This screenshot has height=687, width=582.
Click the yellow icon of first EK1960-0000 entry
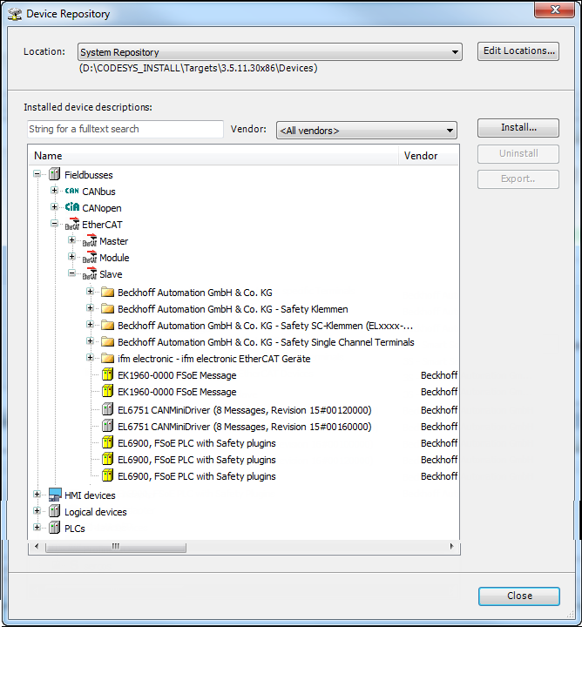pos(107,375)
